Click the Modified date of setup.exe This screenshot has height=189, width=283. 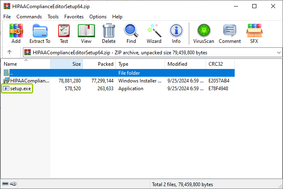[x=186, y=89]
